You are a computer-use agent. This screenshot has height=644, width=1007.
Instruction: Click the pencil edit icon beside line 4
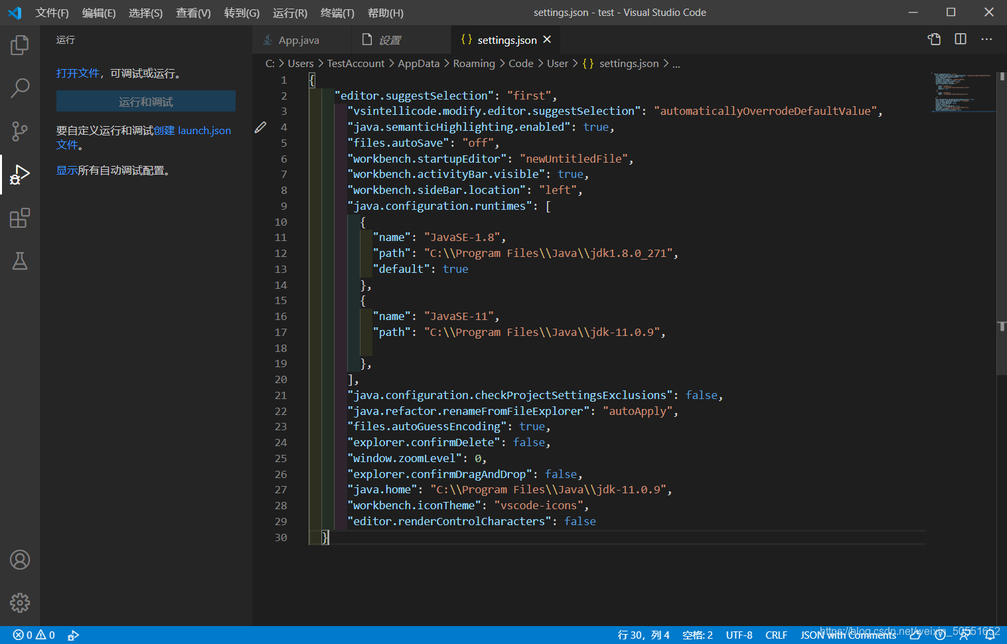pos(260,127)
